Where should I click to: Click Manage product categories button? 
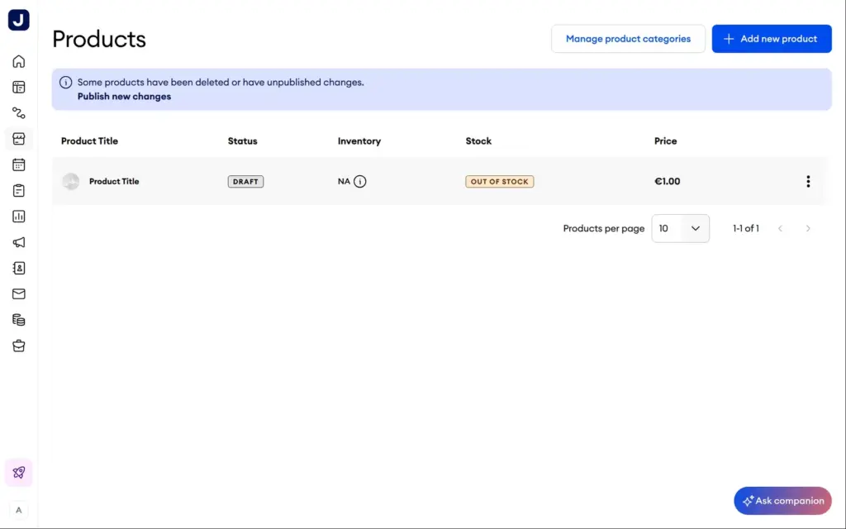click(628, 39)
